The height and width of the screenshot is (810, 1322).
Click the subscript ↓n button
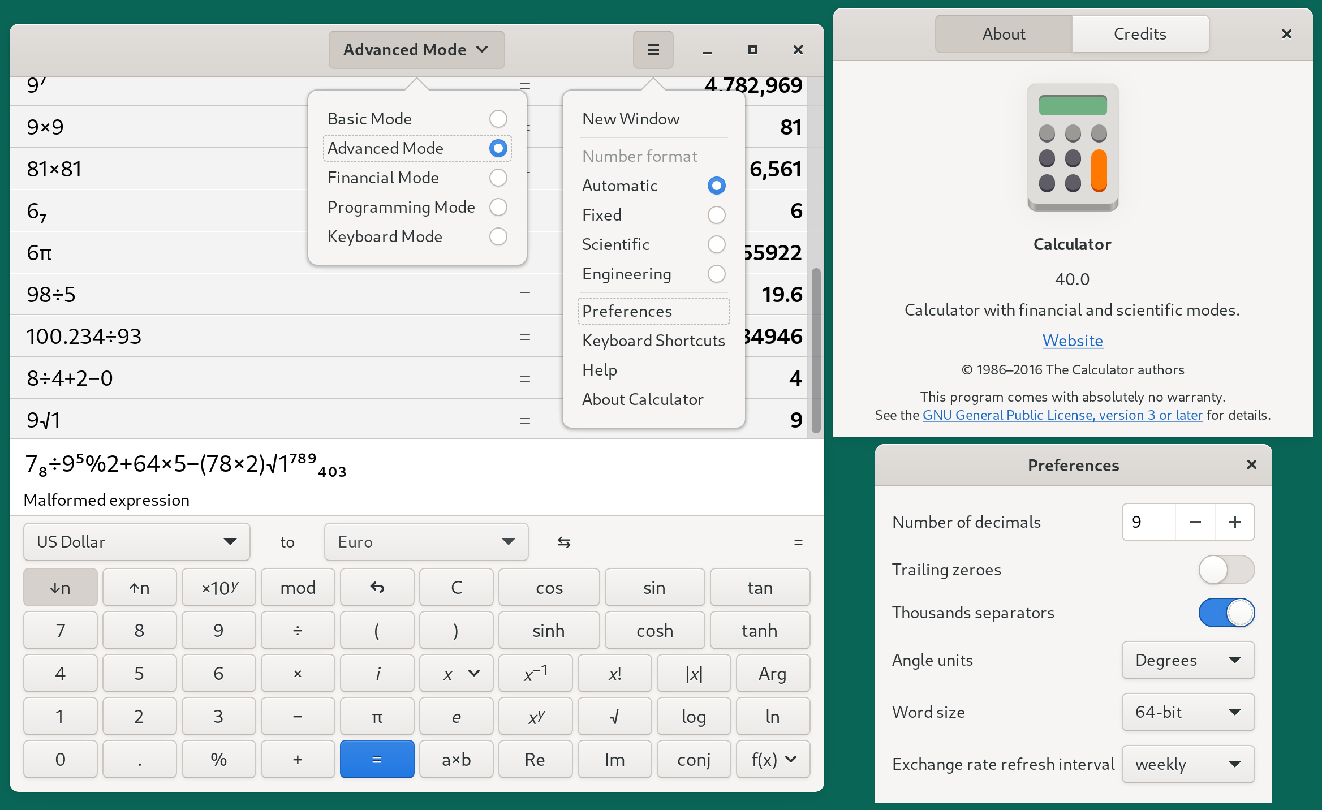(61, 588)
